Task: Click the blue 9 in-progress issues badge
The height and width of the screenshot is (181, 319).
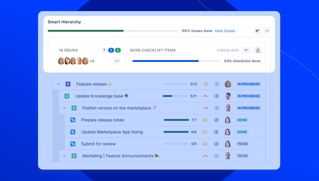Action: (x=111, y=50)
